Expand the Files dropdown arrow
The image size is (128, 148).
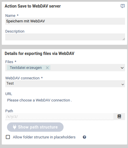pyautogui.click(x=122, y=68)
